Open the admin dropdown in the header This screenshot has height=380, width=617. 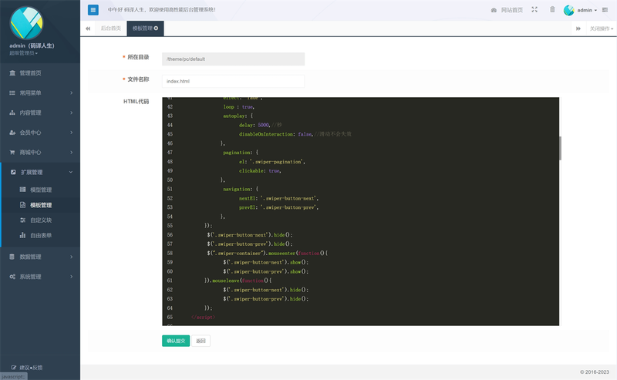coord(587,10)
